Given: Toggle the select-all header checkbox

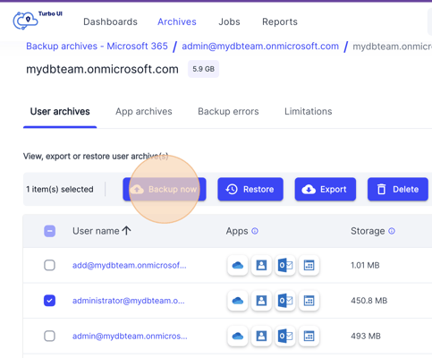Looking at the screenshot, I should click(x=50, y=231).
